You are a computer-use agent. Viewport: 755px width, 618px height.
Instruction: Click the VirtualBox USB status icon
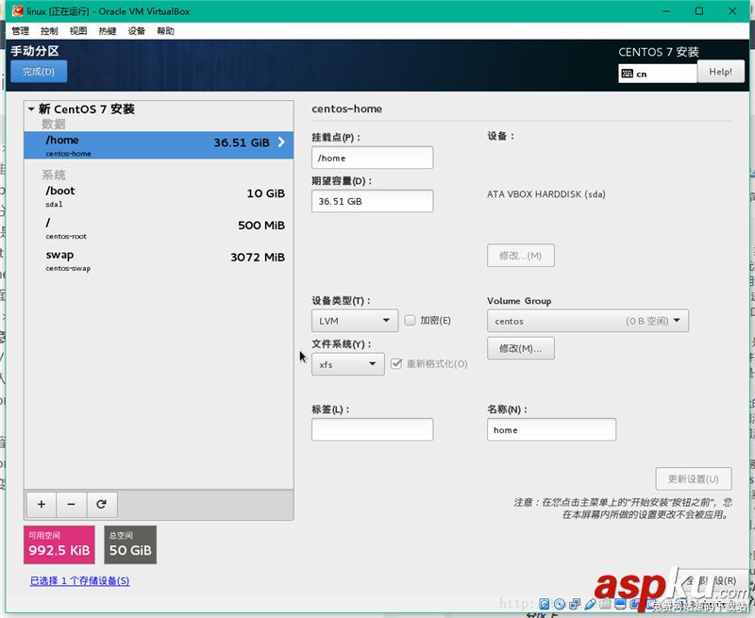[591, 604]
